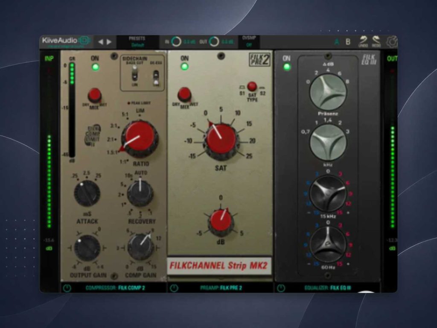Click the Undo icon
Image resolution: width=437 pixels, height=328 pixels.
coord(363,41)
